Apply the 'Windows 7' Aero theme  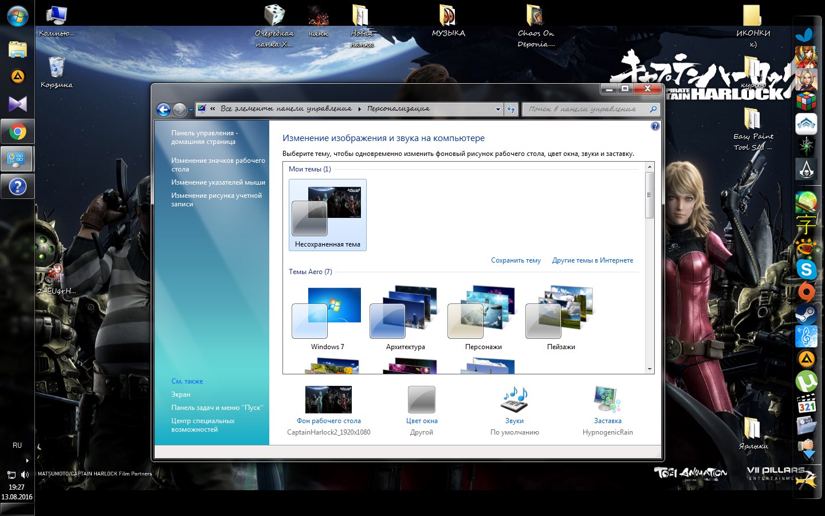coord(327,319)
